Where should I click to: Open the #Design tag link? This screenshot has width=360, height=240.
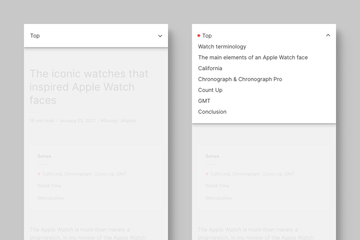[109, 120]
